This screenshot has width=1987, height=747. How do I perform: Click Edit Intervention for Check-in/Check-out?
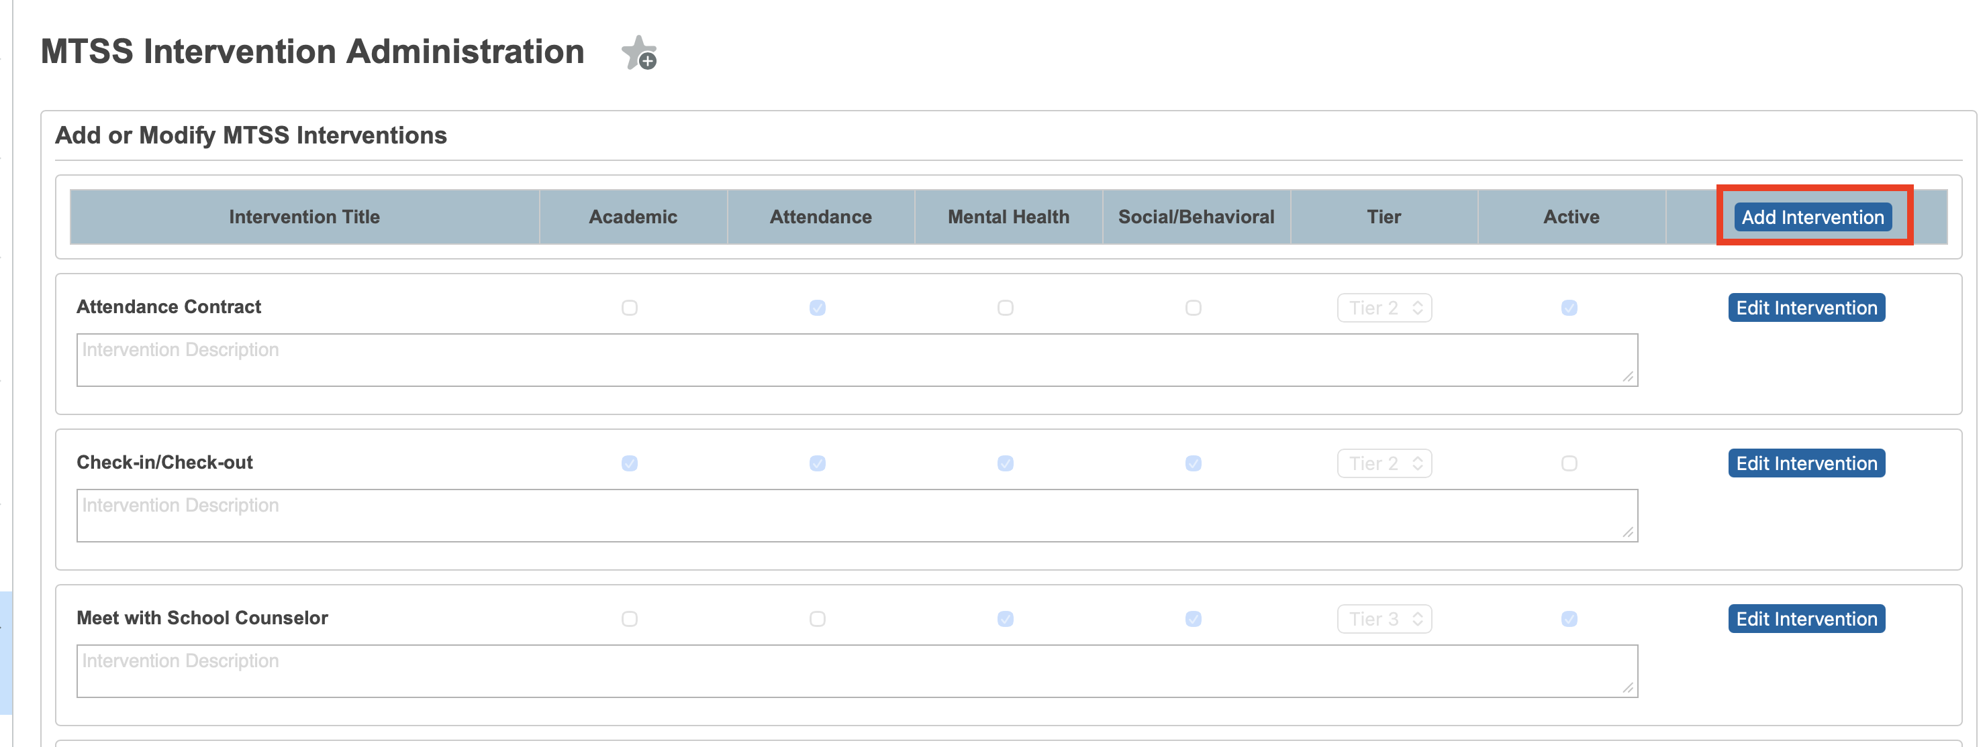(x=1806, y=463)
